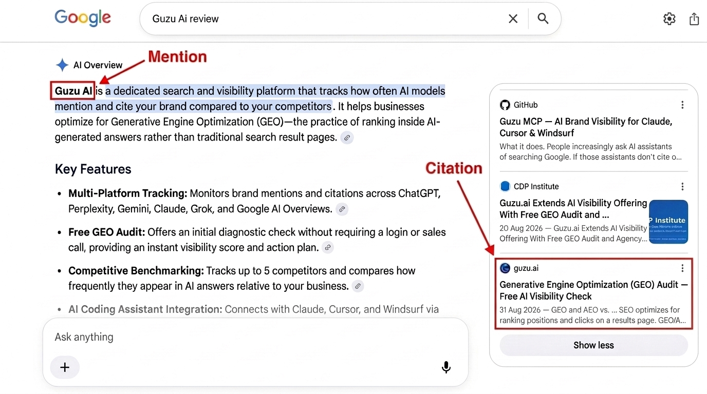Open source link icon after Free GEO Audit
This screenshot has width=707, height=394.
coord(327,248)
